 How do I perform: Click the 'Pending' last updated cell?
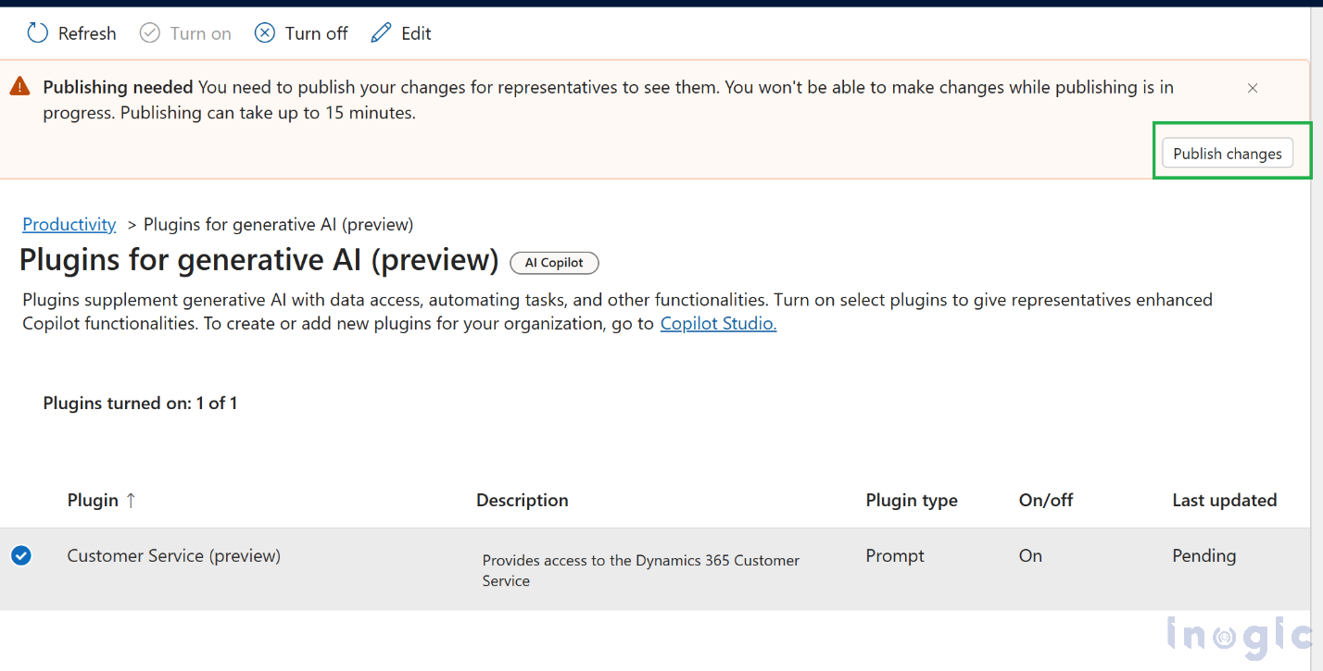1204,556
